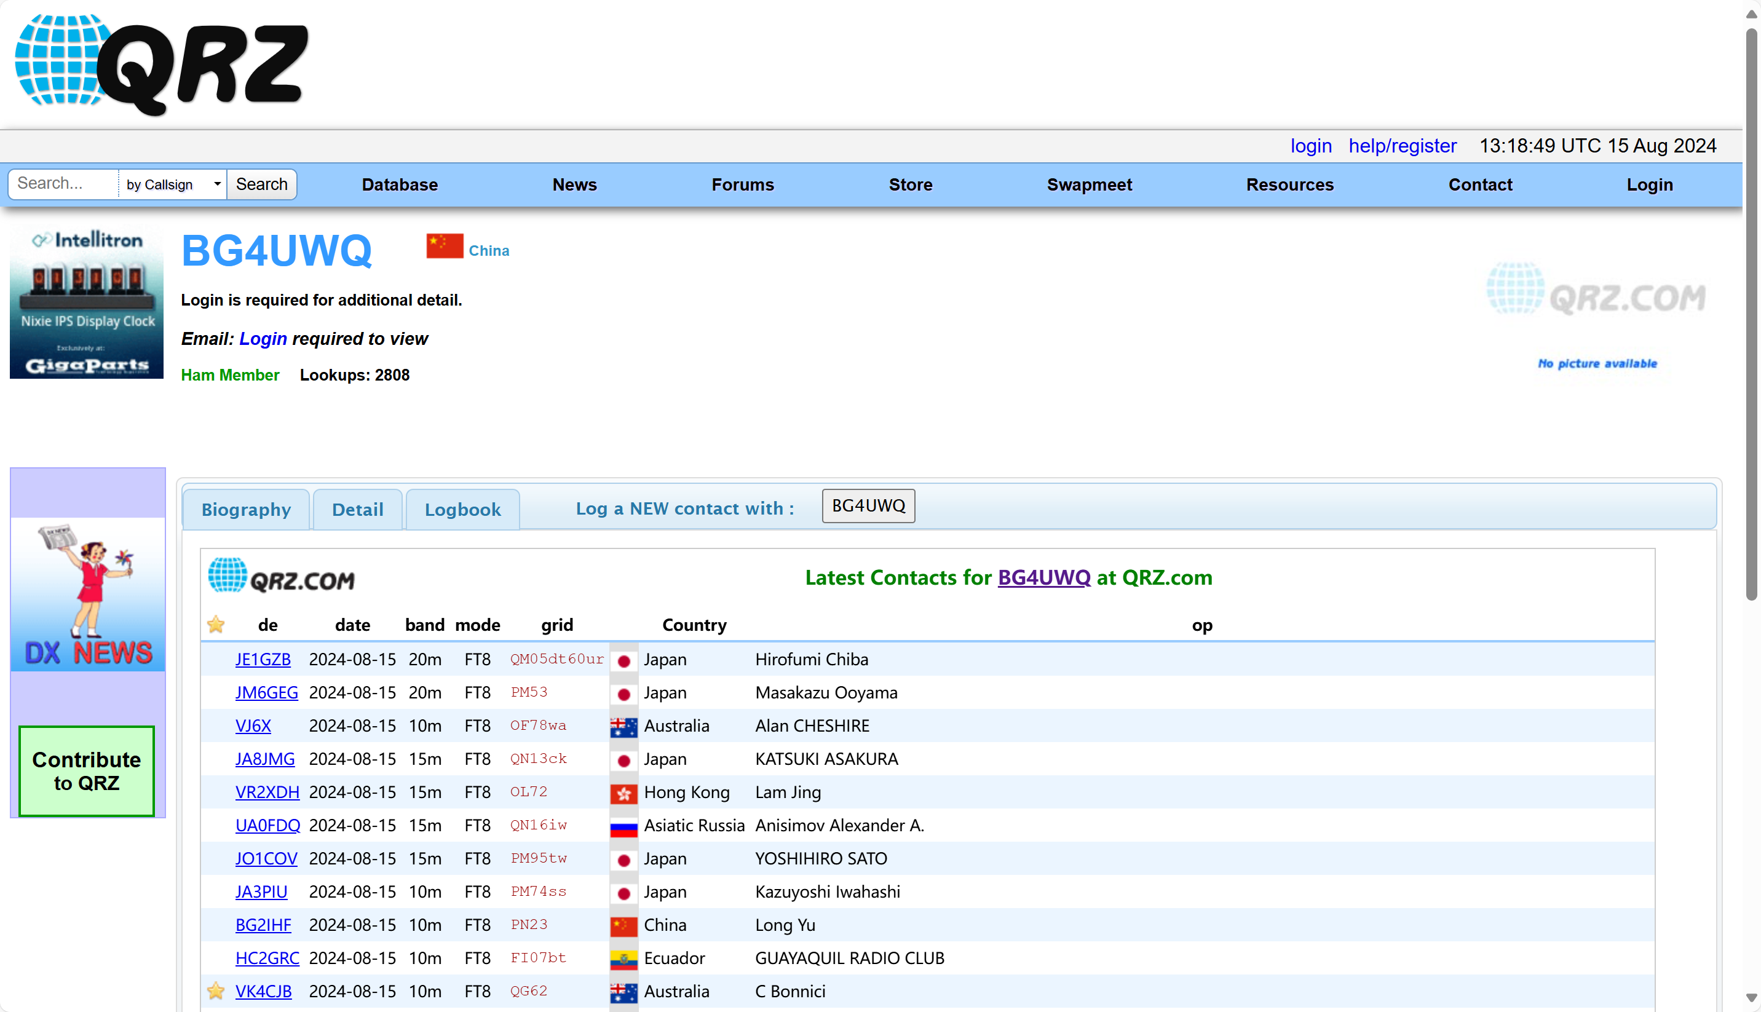Click Contribute to QRZ button
The height and width of the screenshot is (1012, 1761).
tap(87, 772)
